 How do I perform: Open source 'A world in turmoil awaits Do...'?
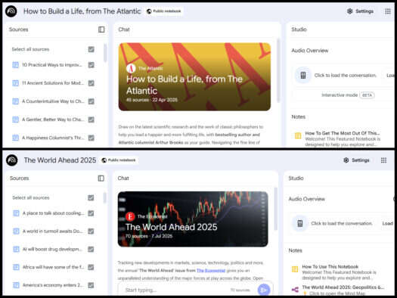53,231
